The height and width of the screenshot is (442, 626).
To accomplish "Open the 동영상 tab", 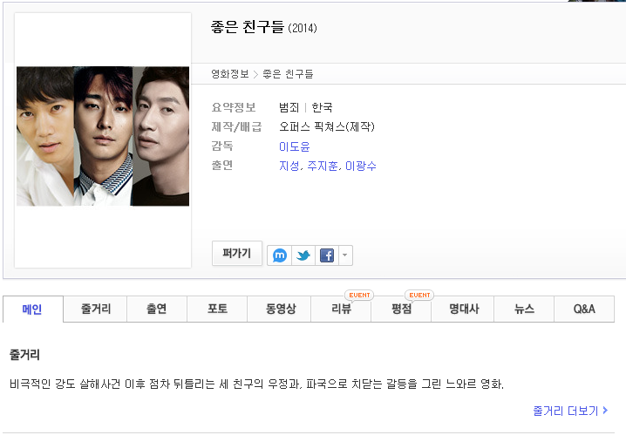I will [x=279, y=309].
